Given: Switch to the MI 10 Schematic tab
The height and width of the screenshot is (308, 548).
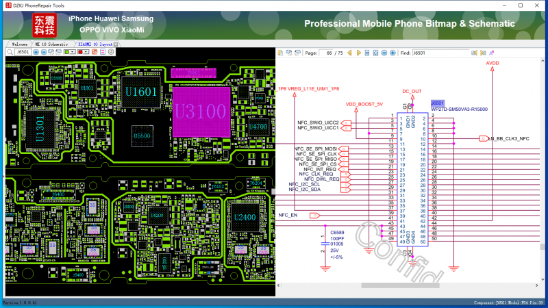Looking at the screenshot, I should [51, 44].
